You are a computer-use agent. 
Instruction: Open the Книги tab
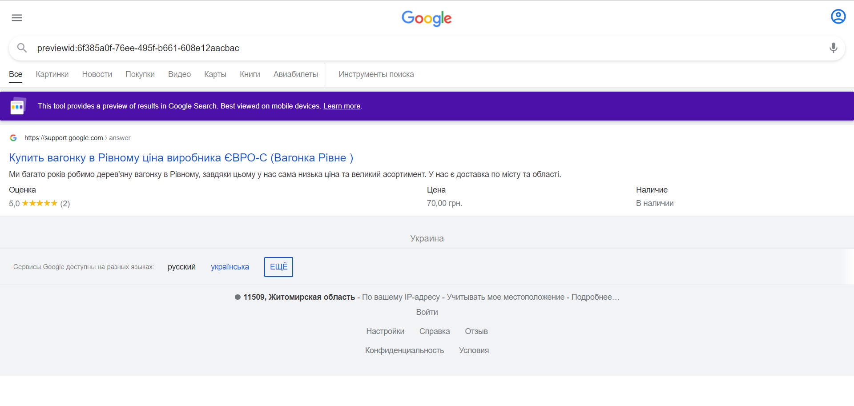pos(250,74)
